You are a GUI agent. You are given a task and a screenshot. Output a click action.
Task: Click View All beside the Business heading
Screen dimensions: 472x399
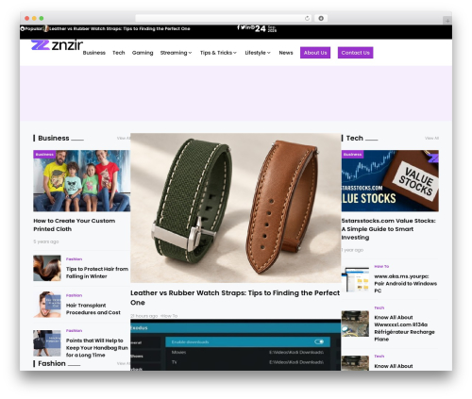[x=124, y=138]
